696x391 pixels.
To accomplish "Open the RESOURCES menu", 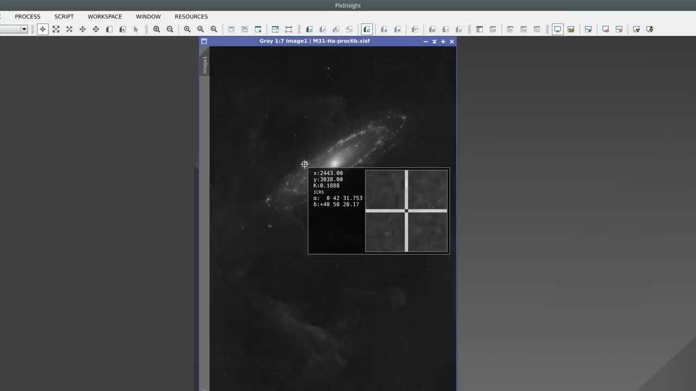I will (x=191, y=16).
